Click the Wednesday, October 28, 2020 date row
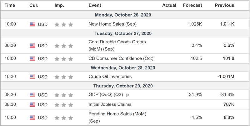Screen dimensions: 250x126 (125, 68)
